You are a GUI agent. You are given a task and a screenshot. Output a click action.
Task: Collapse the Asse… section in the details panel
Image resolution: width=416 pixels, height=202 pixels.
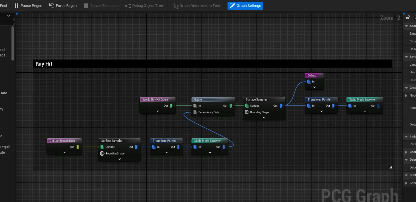(x=406, y=26)
